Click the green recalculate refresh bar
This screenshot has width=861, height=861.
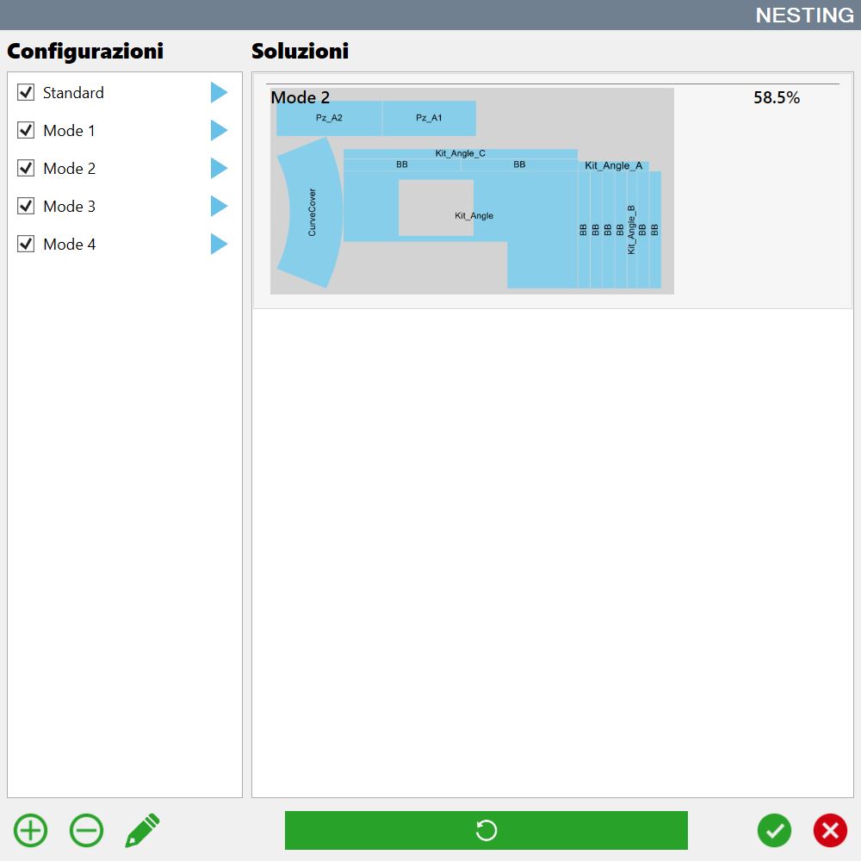click(x=486, y=830)
